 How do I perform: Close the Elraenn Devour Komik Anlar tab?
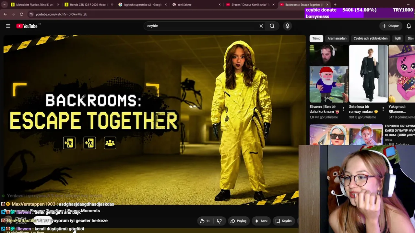pos(273,5)
